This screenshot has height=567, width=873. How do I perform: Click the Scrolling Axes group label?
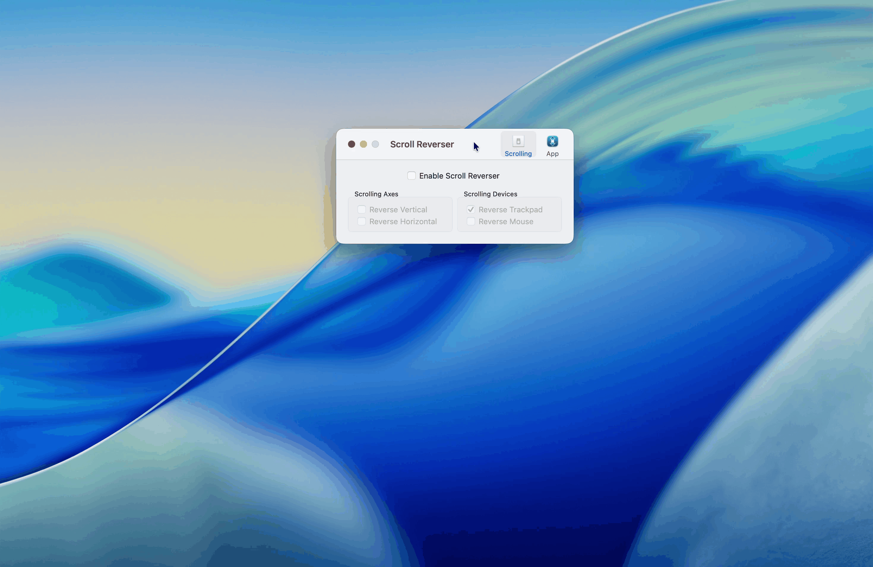[376, 194]
